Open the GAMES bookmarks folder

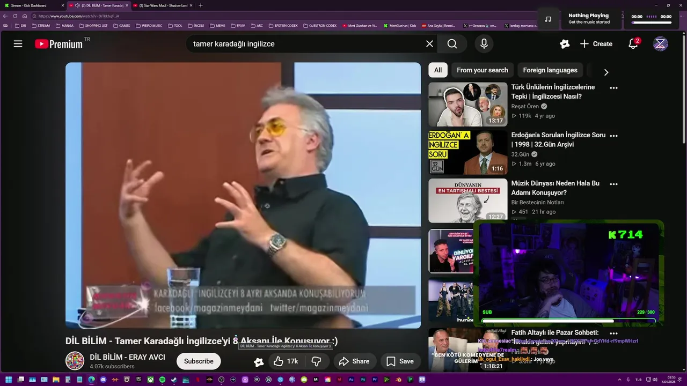[x=121, y=25]
